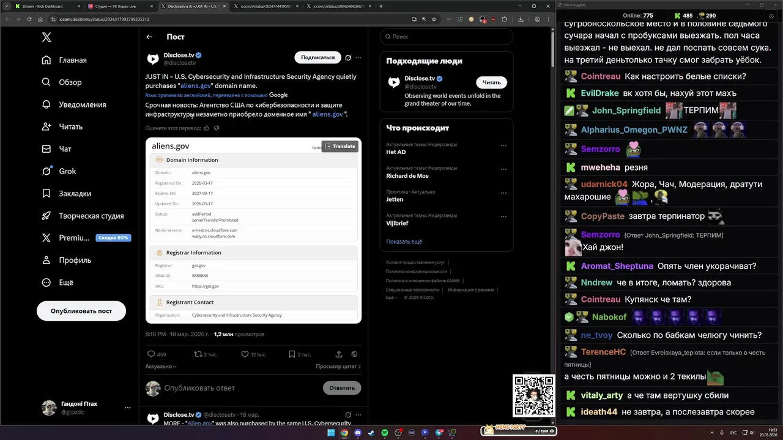Open Просмотр цитат for the post

(x=338, y=366)
